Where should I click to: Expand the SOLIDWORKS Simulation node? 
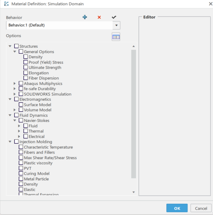click(x=15, y=94)
